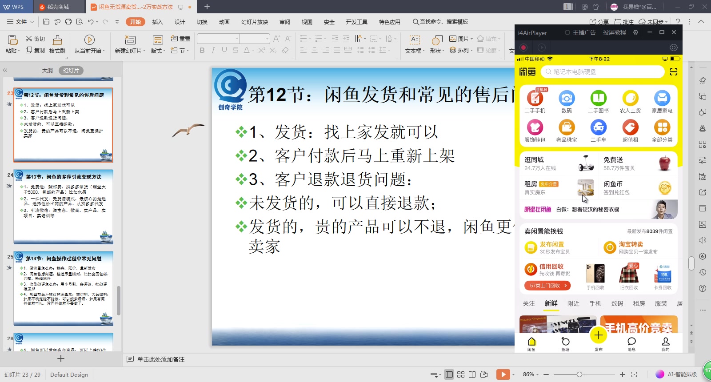Screen dimensions: 711x382
Task: Tap 奢品珠宝 category icon
Action: pyautogui.click(x=567, y=127)
